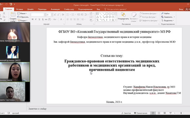Open the Дизайн tab
Image resolution: width=190 pixels, height=118 pixels.
30,9
